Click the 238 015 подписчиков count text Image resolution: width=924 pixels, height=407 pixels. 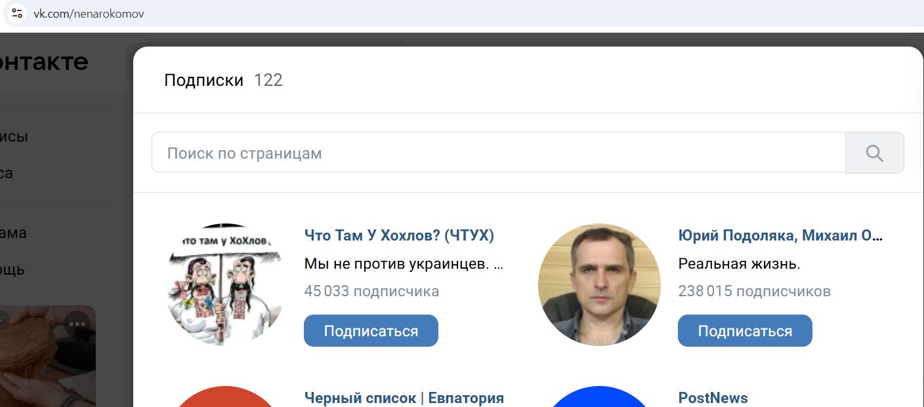(755, 291)
